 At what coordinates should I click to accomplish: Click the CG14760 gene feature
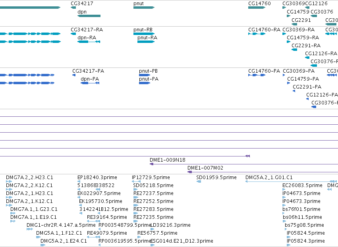[x=257, y=8]
